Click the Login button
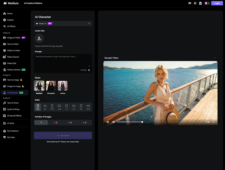 (x=217, y=3)
